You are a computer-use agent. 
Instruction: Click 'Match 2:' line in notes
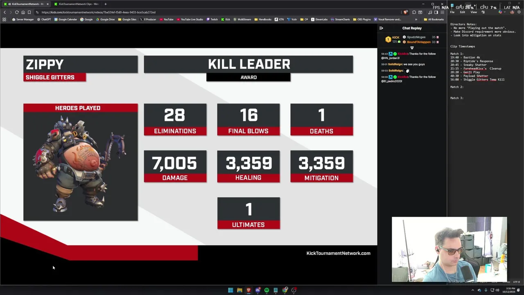click(457, 87)
